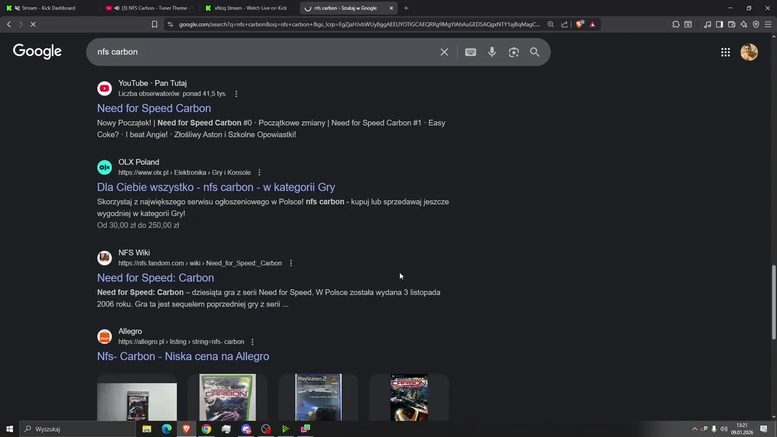Image resolution: width=777 pixels, height=437 pixels.
Task: Open the tab search icon in toolbar
Action: coord(688,24)
